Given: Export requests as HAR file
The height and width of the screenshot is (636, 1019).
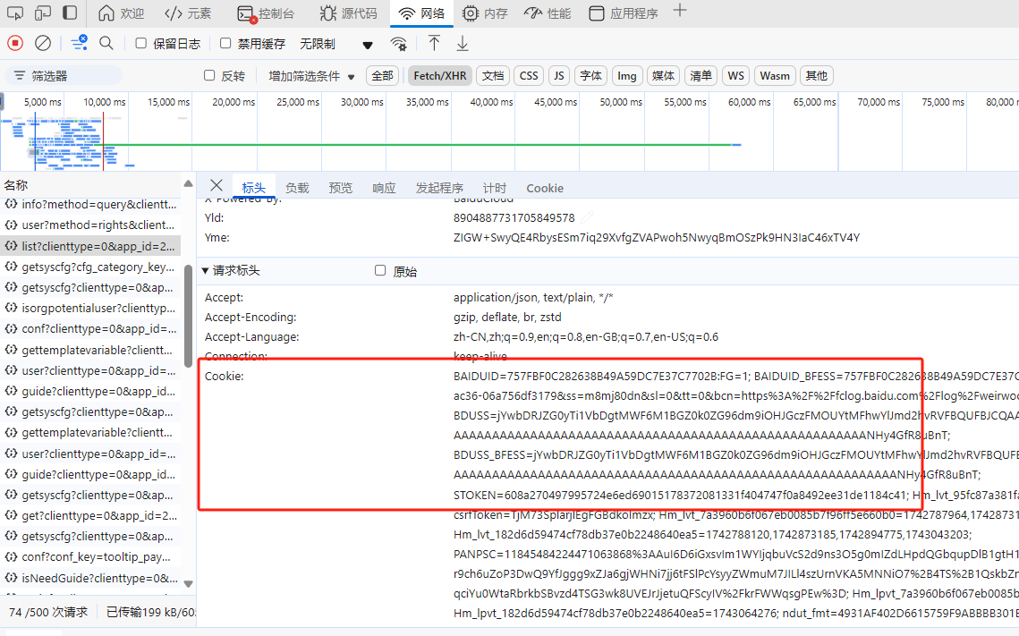Looking at the screenshot, I should tap(462, 42).
